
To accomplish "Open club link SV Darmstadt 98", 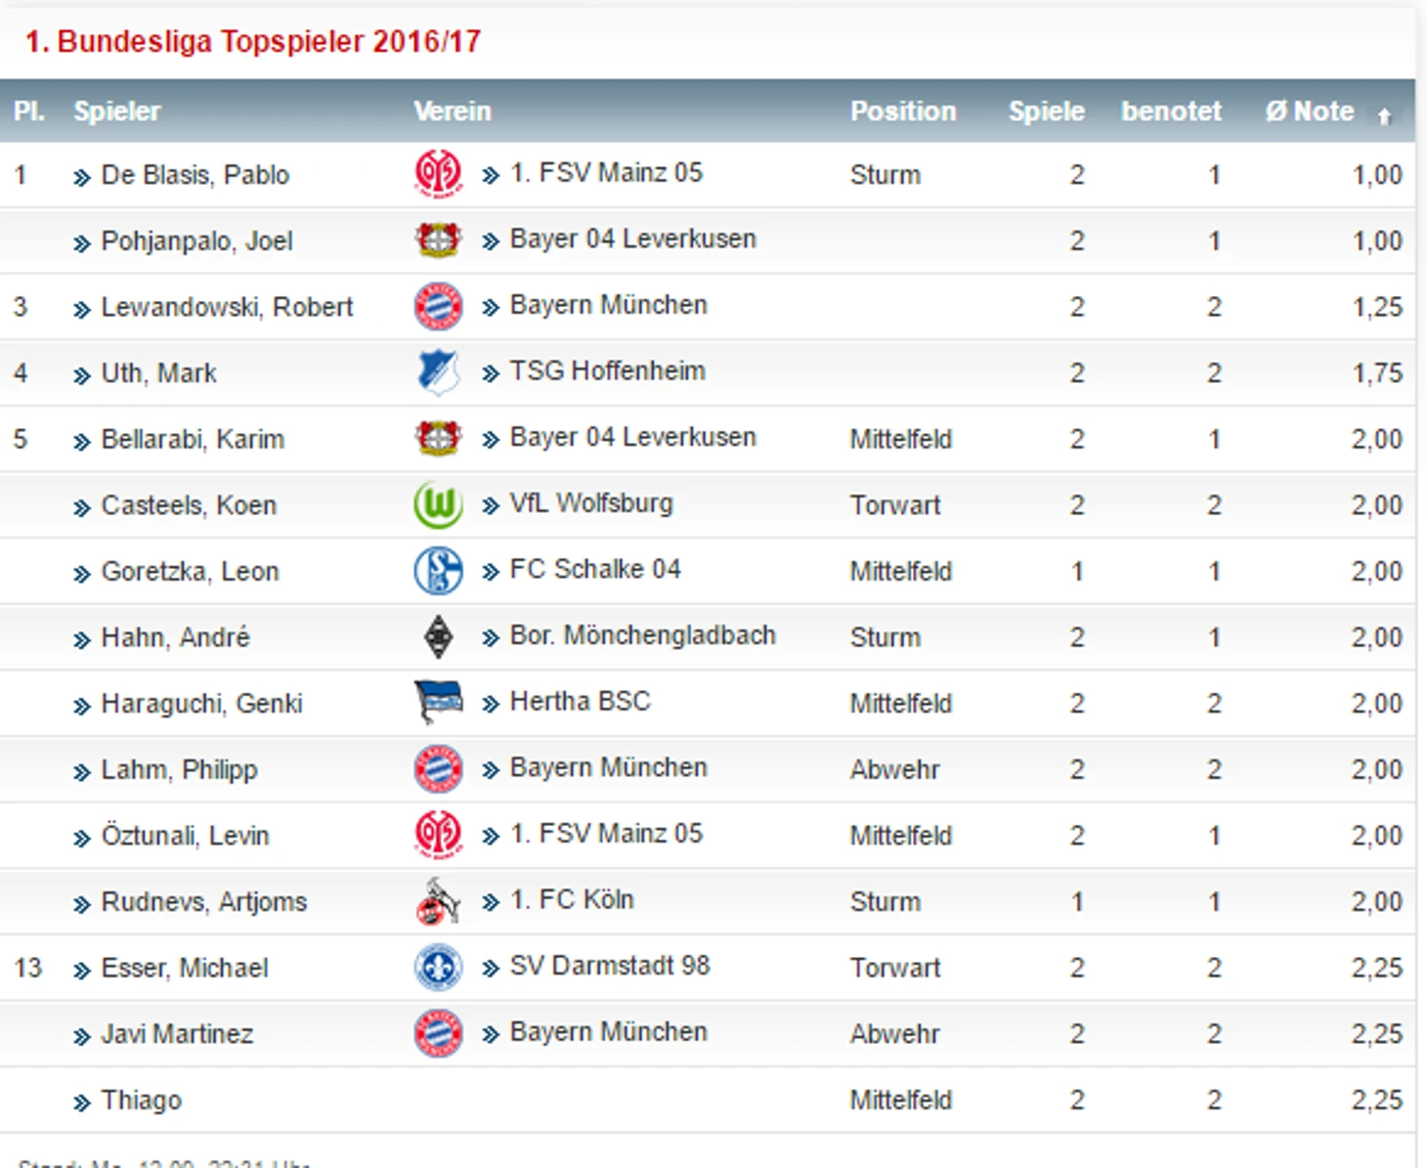I will coord(610,966).
